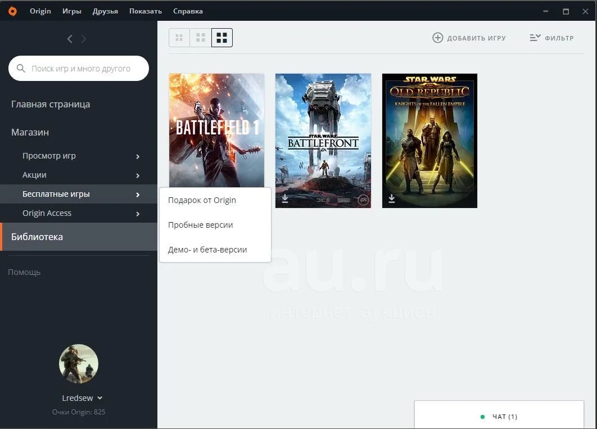Maximize the Origin window
The image size is (597, 429).
[566, 11]
